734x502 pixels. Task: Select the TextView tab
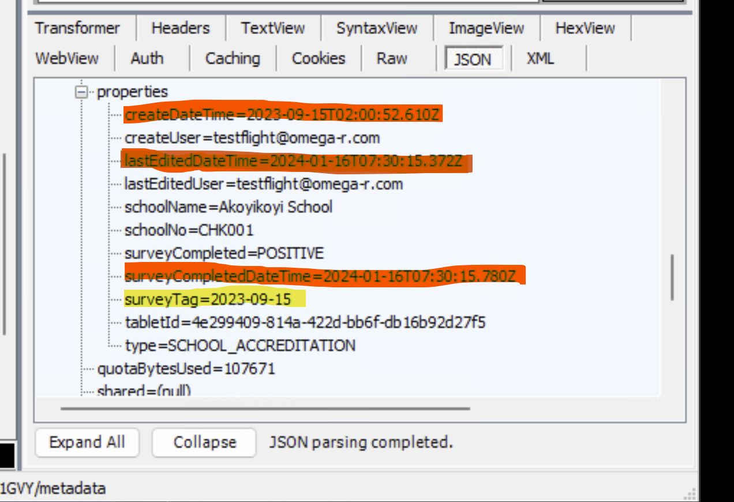pos(273,28)
